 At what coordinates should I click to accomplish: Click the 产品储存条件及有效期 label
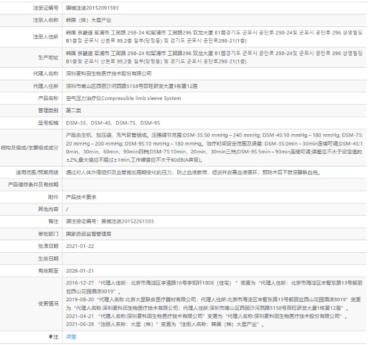(33, 184)
